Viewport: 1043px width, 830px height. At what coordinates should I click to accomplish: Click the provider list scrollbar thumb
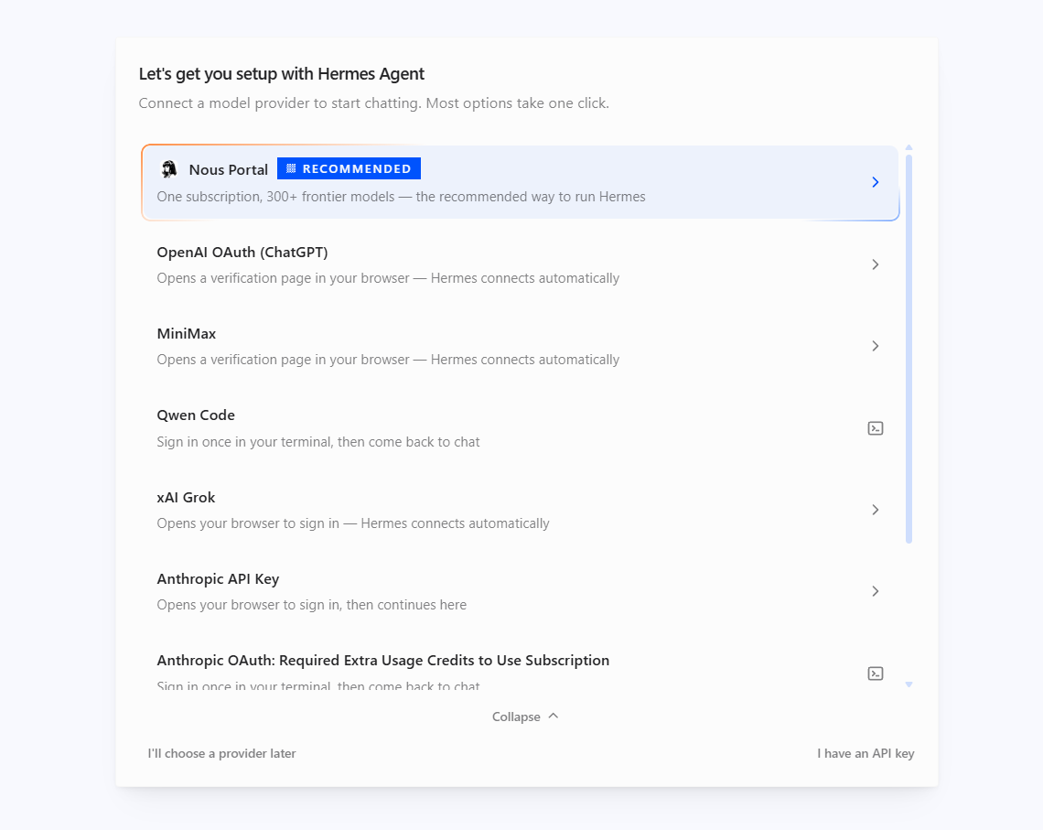coord(909,349)
